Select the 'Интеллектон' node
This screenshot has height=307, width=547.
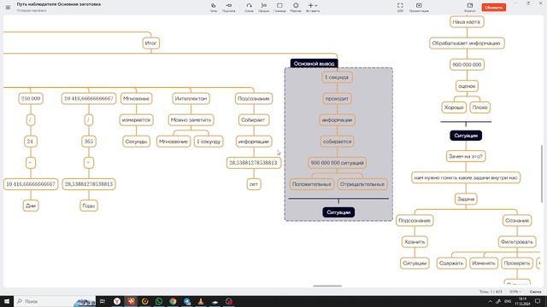[x=191, y=99]
